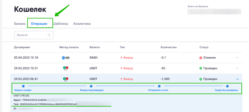Click the Txid hash starting 20605b54
The height and width of the screenshot is (112, 249).
tap(48, 104)
